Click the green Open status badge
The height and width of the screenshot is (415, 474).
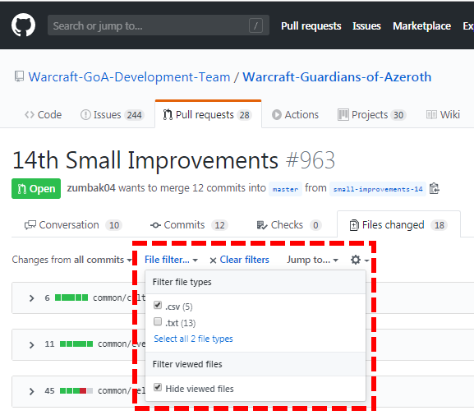point(36,189)
